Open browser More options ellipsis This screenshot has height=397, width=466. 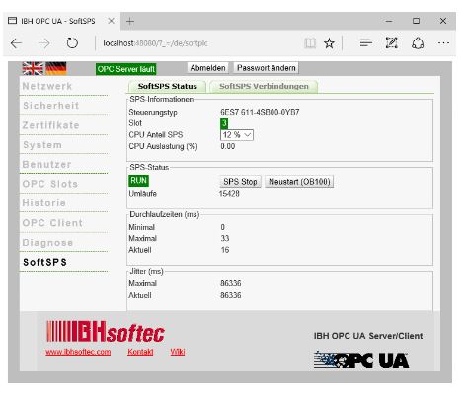443,42
